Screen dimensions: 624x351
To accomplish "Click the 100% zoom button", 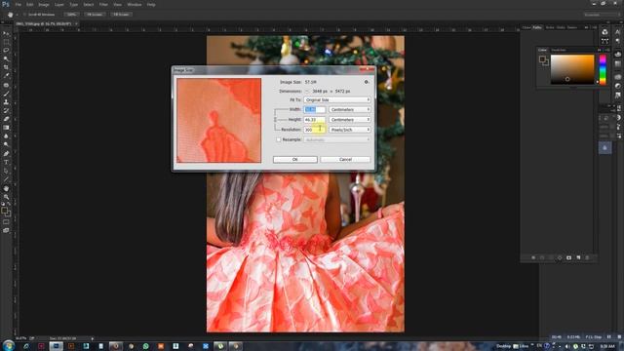I will (x=71, y=15).
